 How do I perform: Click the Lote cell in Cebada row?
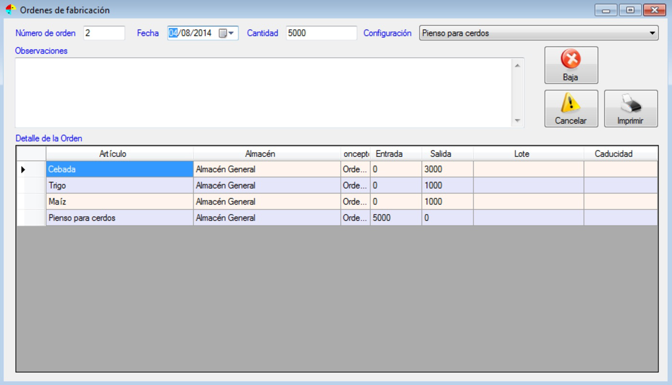(528, 169)
